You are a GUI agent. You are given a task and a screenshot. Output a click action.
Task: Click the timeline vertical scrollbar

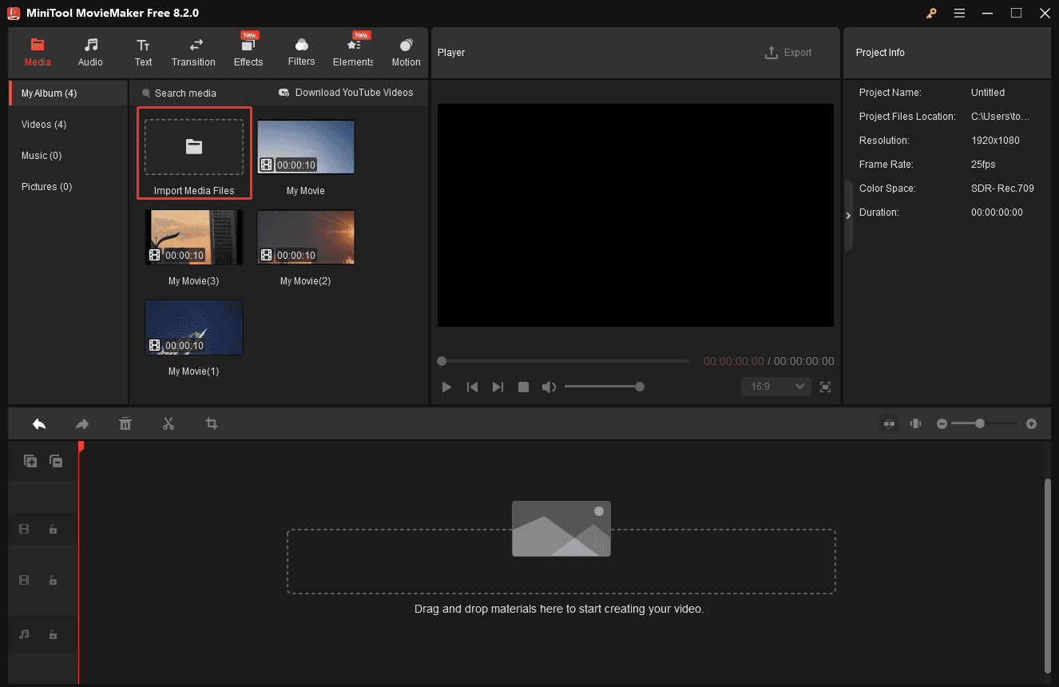[1048, 575]
